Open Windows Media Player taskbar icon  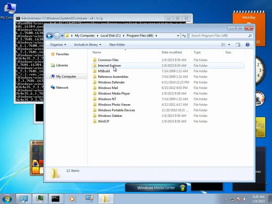point(72,199)
